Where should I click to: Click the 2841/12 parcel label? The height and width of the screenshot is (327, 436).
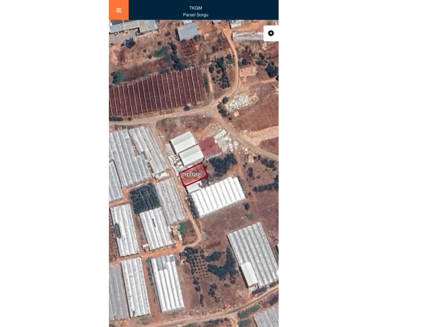193,175
